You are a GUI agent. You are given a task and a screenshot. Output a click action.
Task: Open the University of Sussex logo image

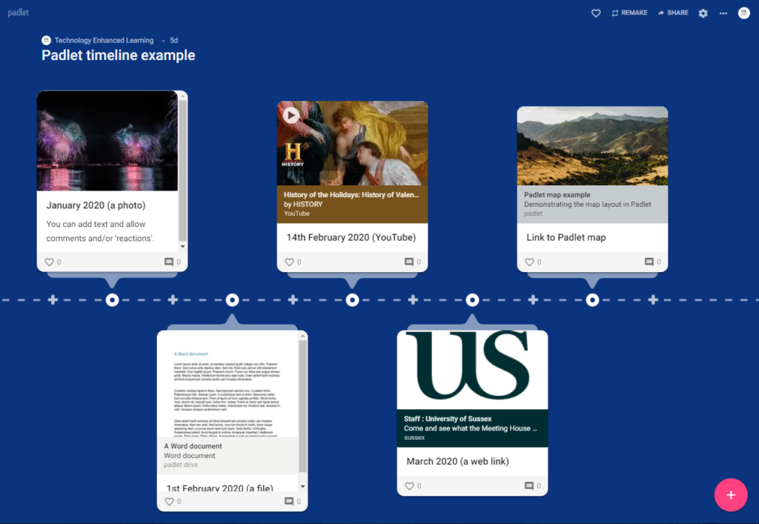[x=472, y=370]
